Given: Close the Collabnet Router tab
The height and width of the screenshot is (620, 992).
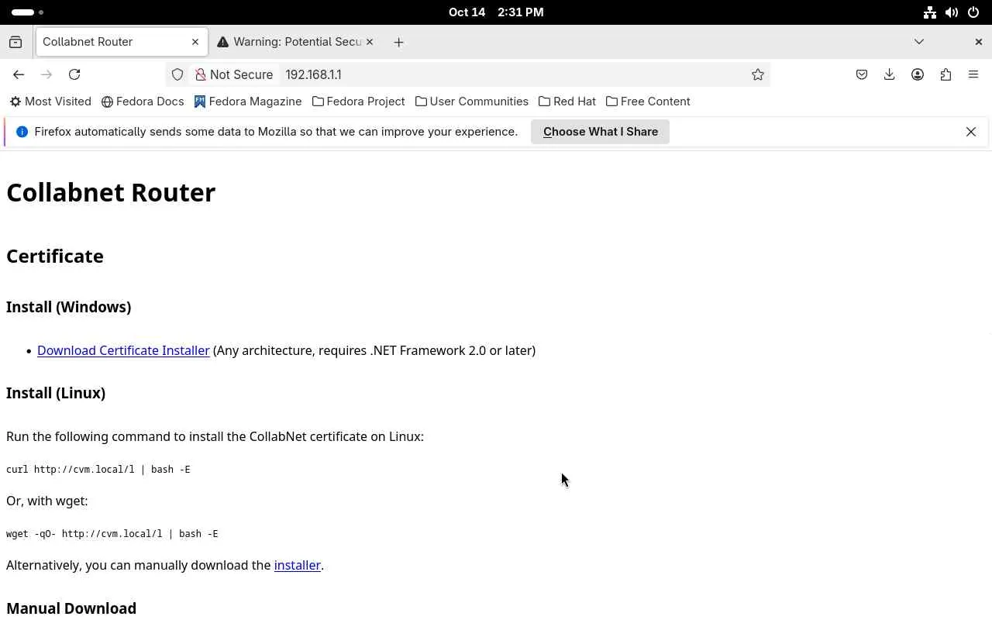Looking at the screenshot, I should tap(195, 42).
